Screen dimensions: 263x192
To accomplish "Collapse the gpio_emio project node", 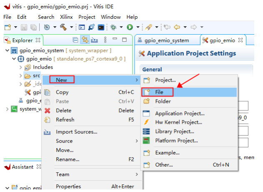I will [x=14, y=59].
